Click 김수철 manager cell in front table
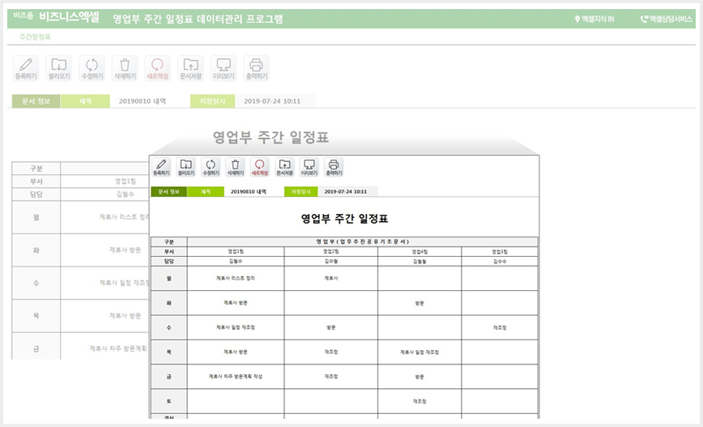The width and height of the screenshot is (703, 427). point(331,261)
